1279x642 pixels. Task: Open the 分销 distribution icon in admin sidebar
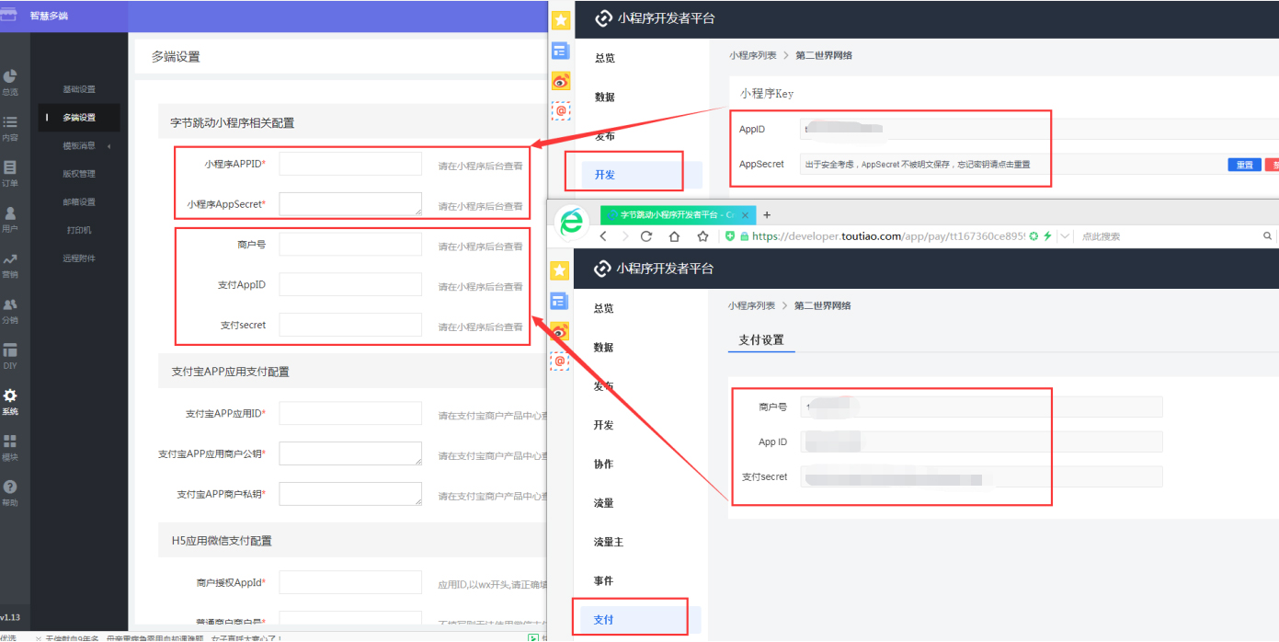click(x=10, y=304)
